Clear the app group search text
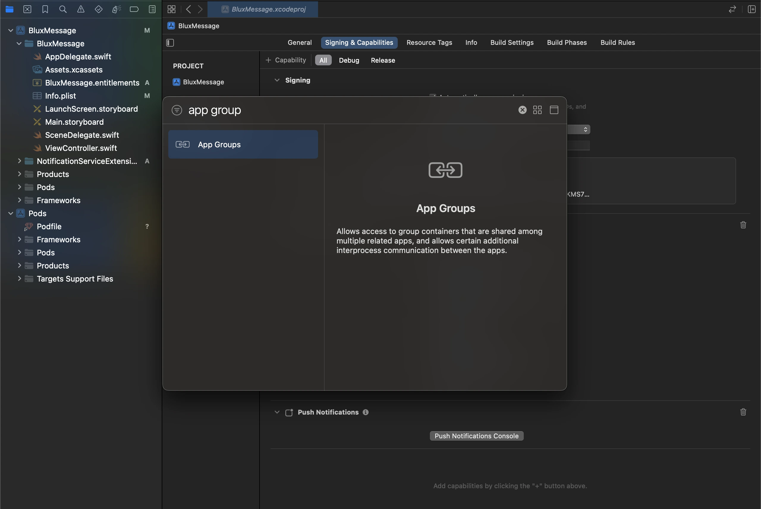Viewport: 761px width, 509px height. tap(523, 110)
